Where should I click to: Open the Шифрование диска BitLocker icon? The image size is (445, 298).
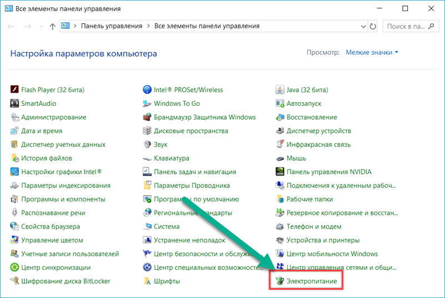[x=14, y=281]
